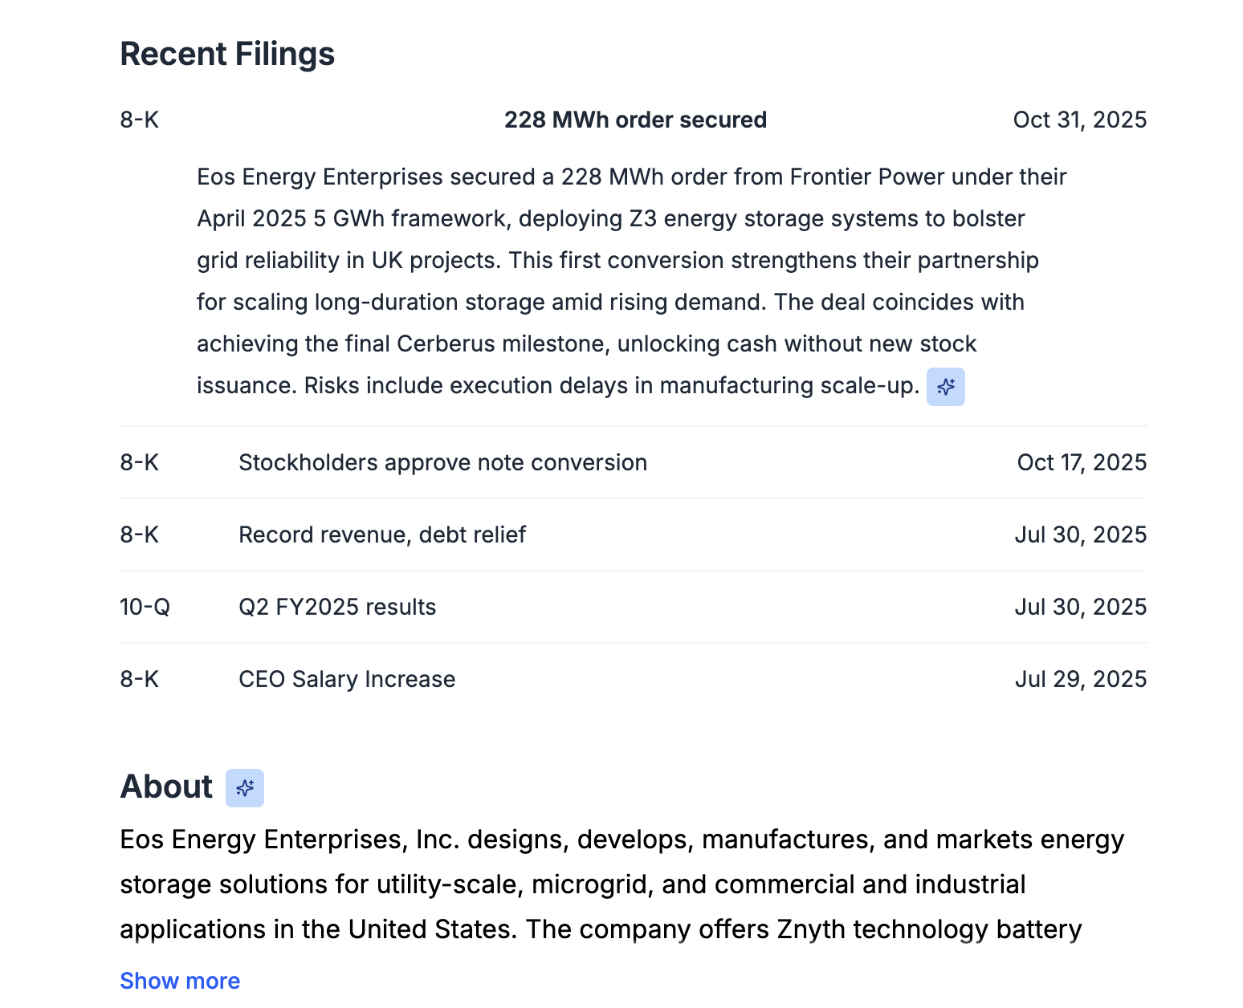Click 8-K label beside CEO Salary Increase
Viewport: 1243px width, 1008px height.
click(x=140, y=680)
